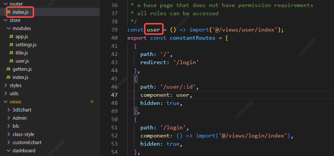This screenshot has height=156, width=334.
Task: Open settings.js file
Action: tap(26, 45)
